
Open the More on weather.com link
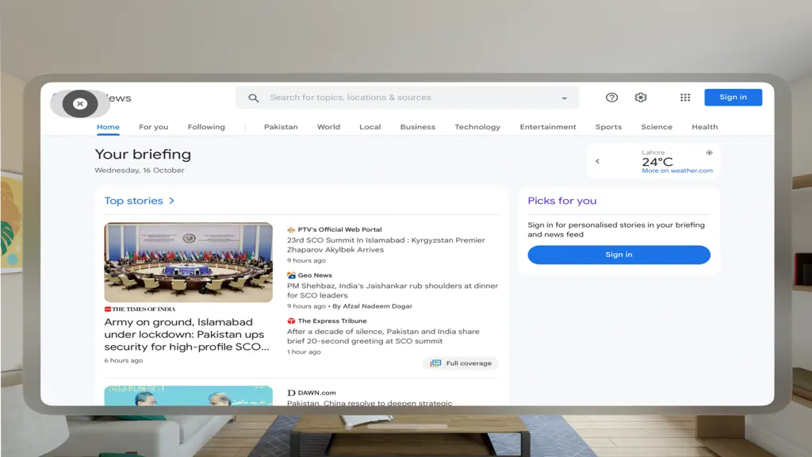tap(677, 171)
